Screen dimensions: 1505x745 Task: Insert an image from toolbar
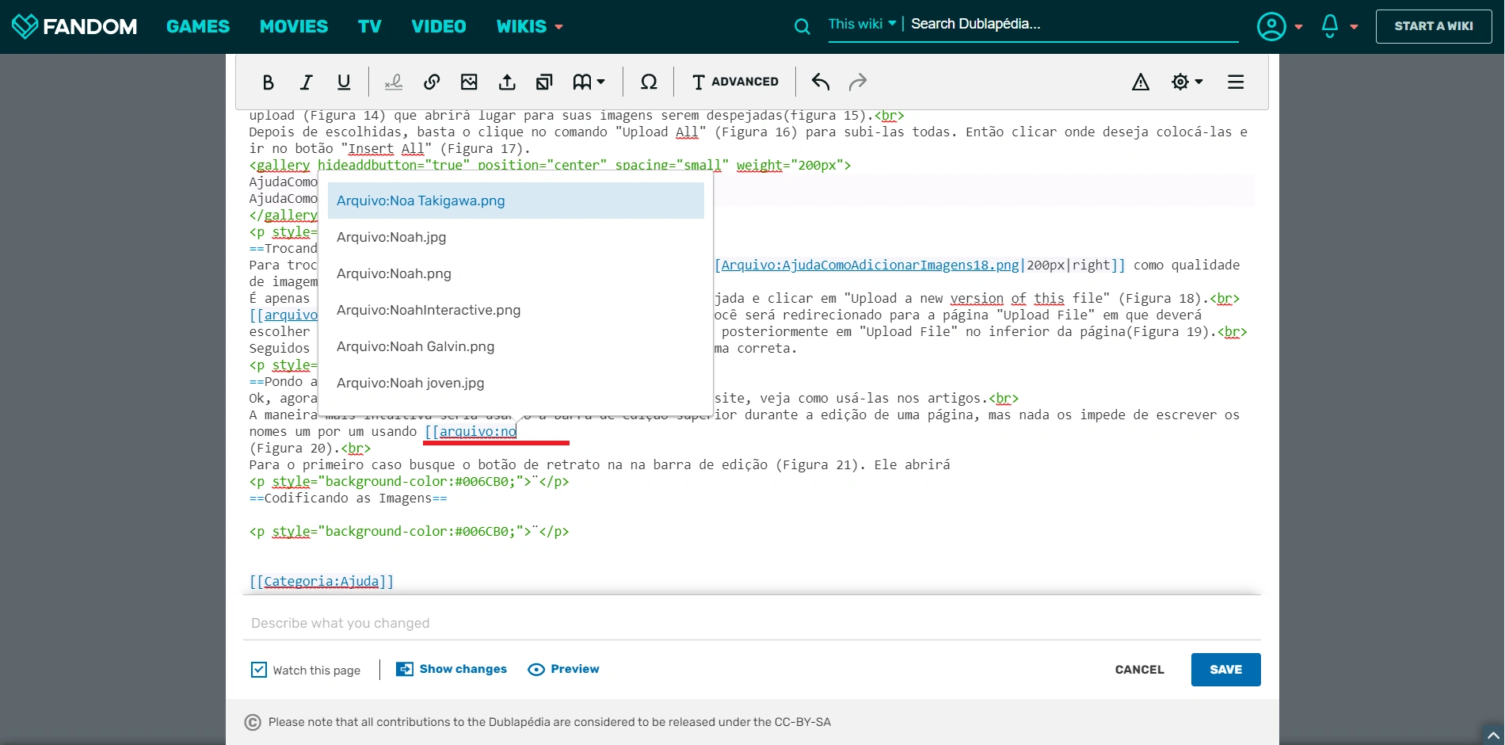(470, 82)
